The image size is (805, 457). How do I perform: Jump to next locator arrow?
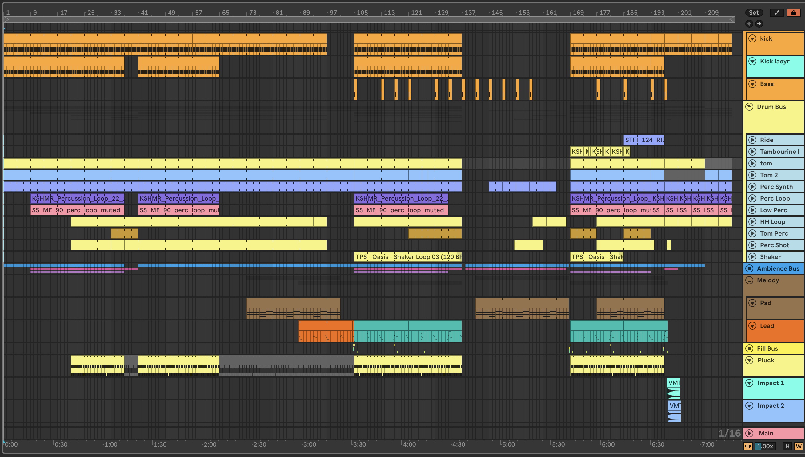759,24
